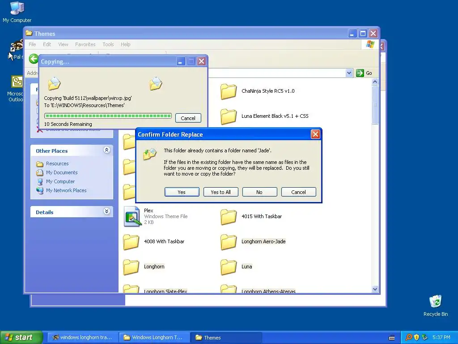Expand the Details panel
This screenshot has height=344, width=458.
pos(106,211)
